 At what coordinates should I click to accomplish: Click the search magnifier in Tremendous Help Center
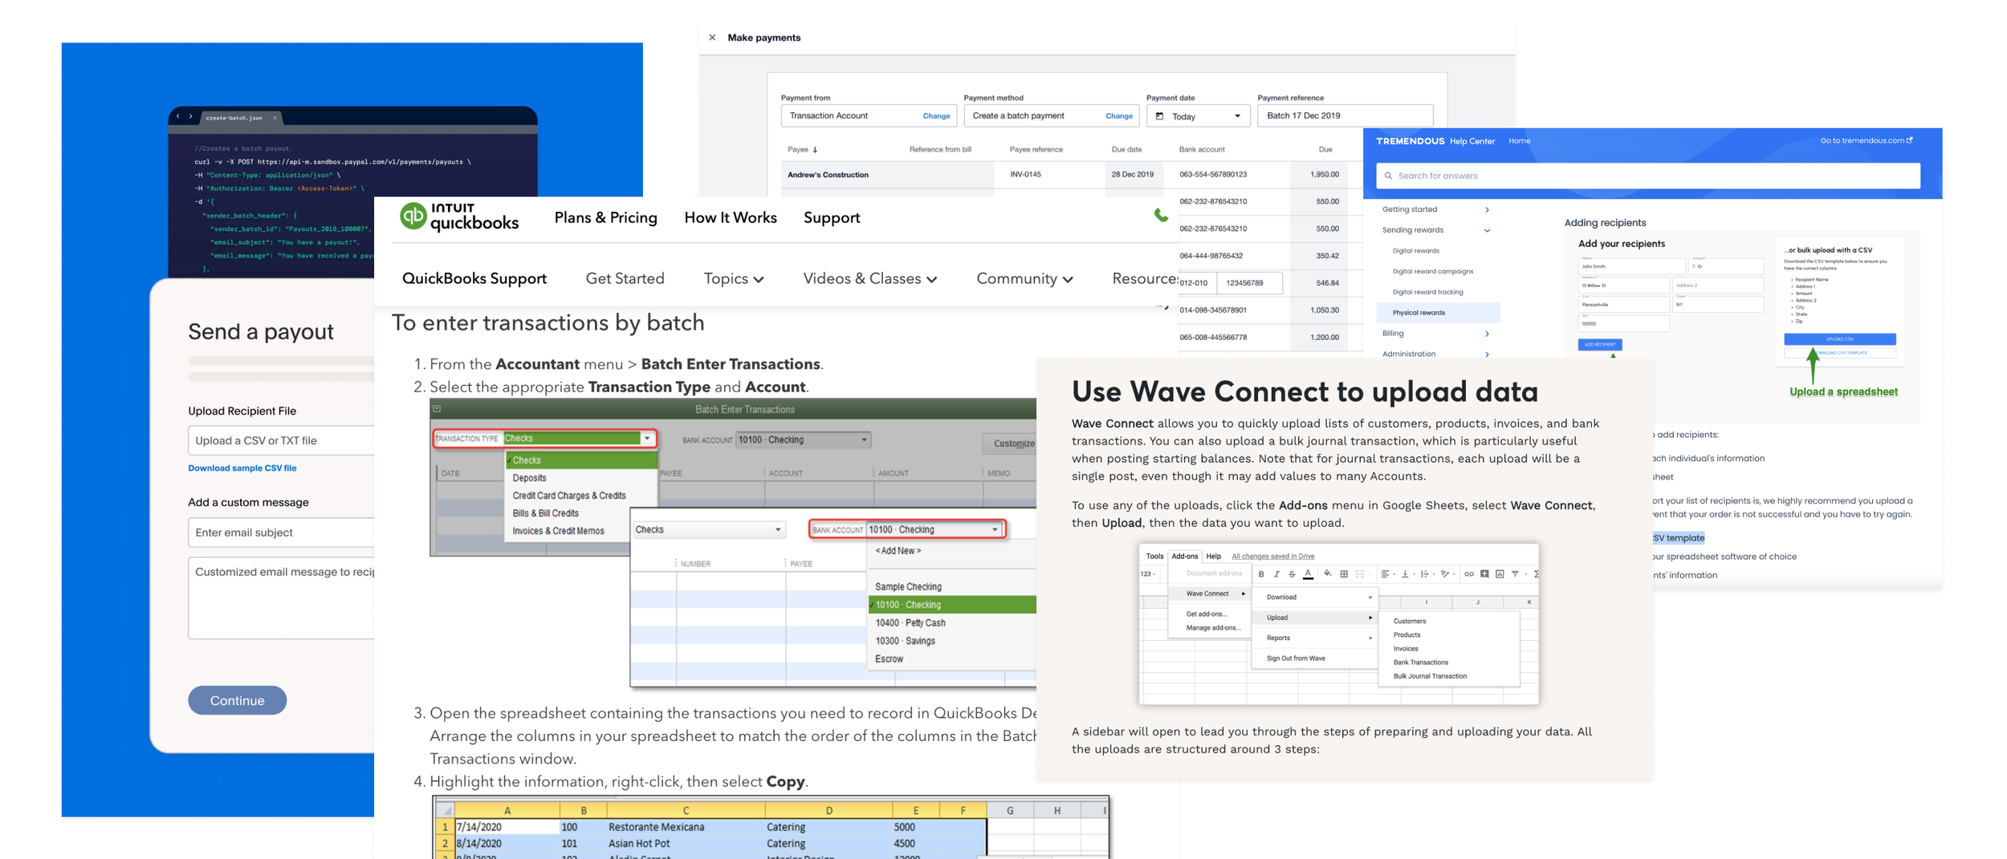tap(1388, 176)
